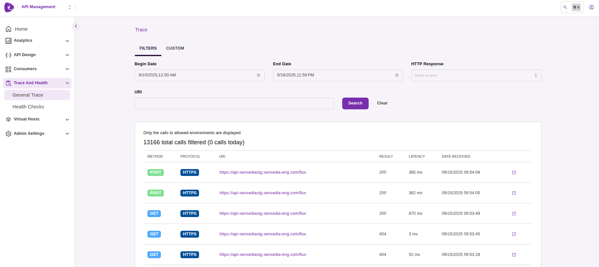Open the HTTP Response dropdown
This screenshot has height=267, width=599.
point(476,75)
